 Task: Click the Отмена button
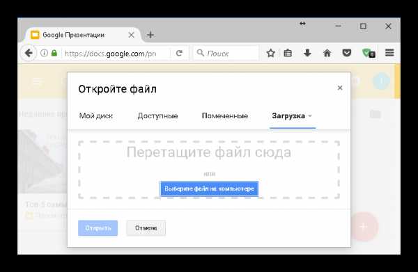(x=146, y=228)
